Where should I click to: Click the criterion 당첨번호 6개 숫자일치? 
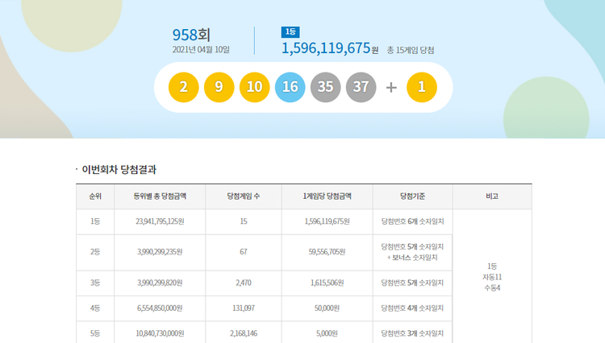coord(412,221)
